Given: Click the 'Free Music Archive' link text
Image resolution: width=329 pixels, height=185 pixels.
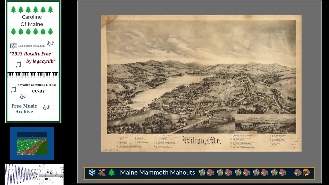Looking at the screenshot, I should [24, 109].
